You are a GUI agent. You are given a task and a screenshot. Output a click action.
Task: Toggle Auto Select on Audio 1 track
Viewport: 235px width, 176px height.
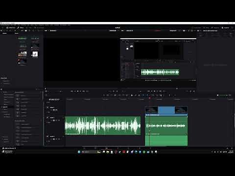(53, 120)
